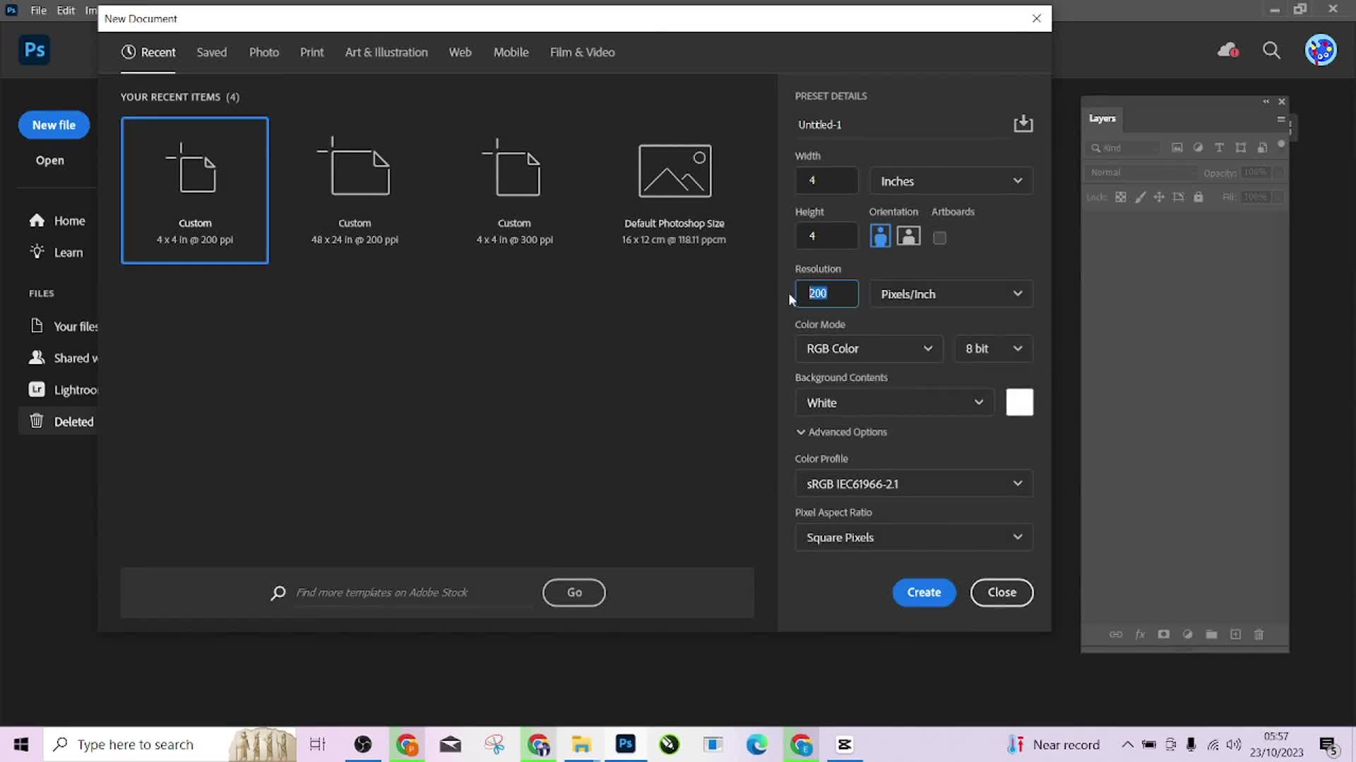This screenshot has height=762, width=1356.
Task: Expand the Advanced Options section
Action: [841, 432]
